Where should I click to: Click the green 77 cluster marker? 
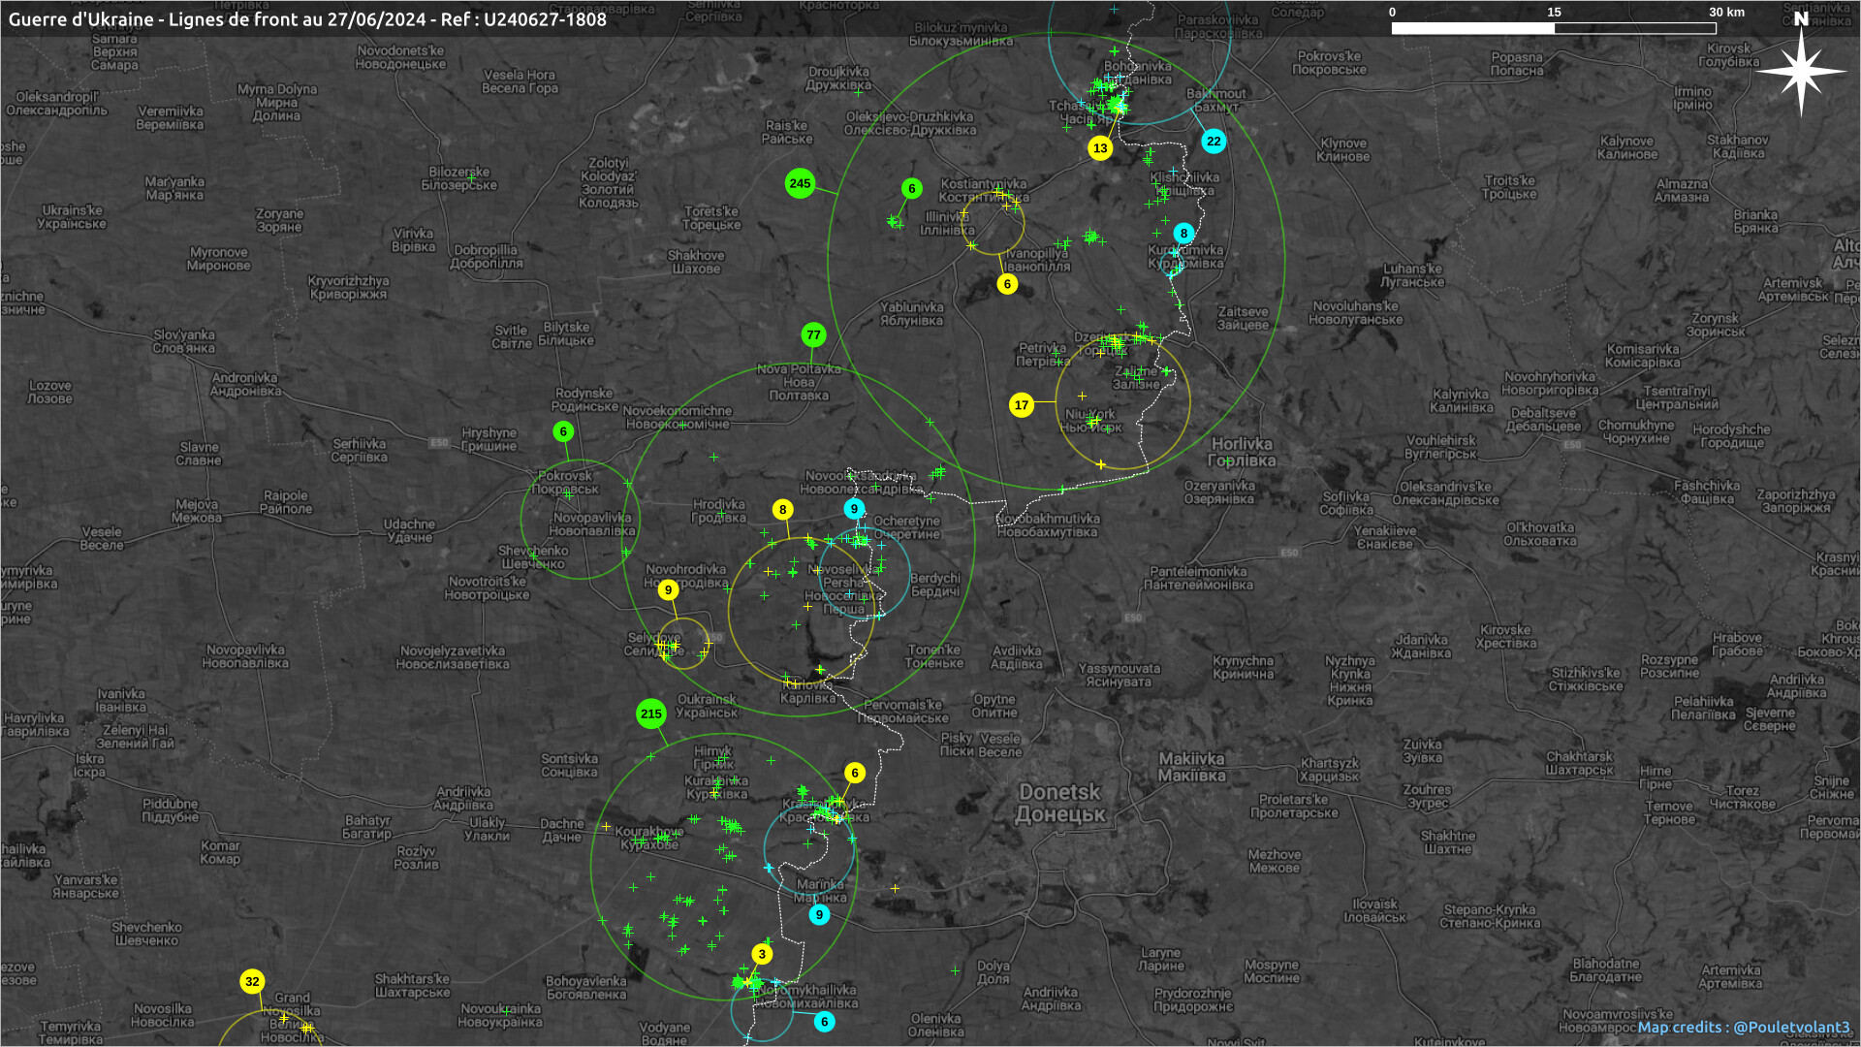(x=813, y=335)
